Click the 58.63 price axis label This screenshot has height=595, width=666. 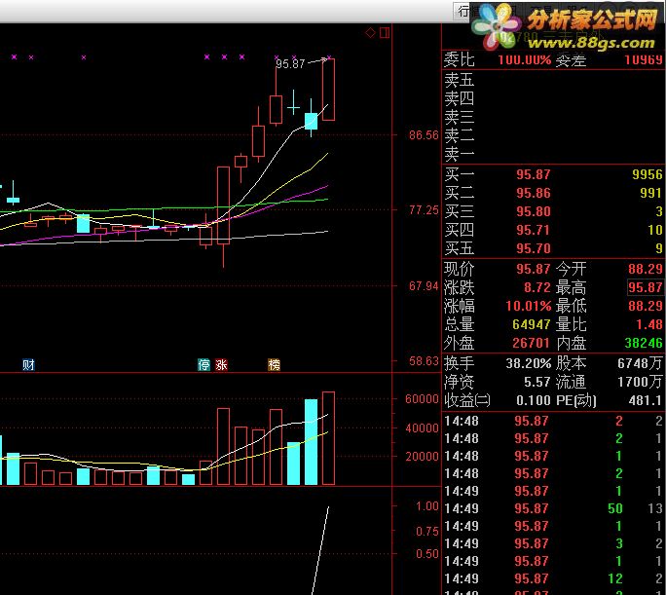[424, 361]
